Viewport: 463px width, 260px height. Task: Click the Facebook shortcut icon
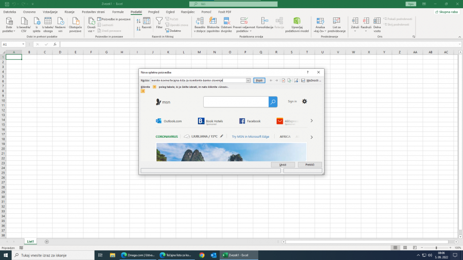pos(242,121)
